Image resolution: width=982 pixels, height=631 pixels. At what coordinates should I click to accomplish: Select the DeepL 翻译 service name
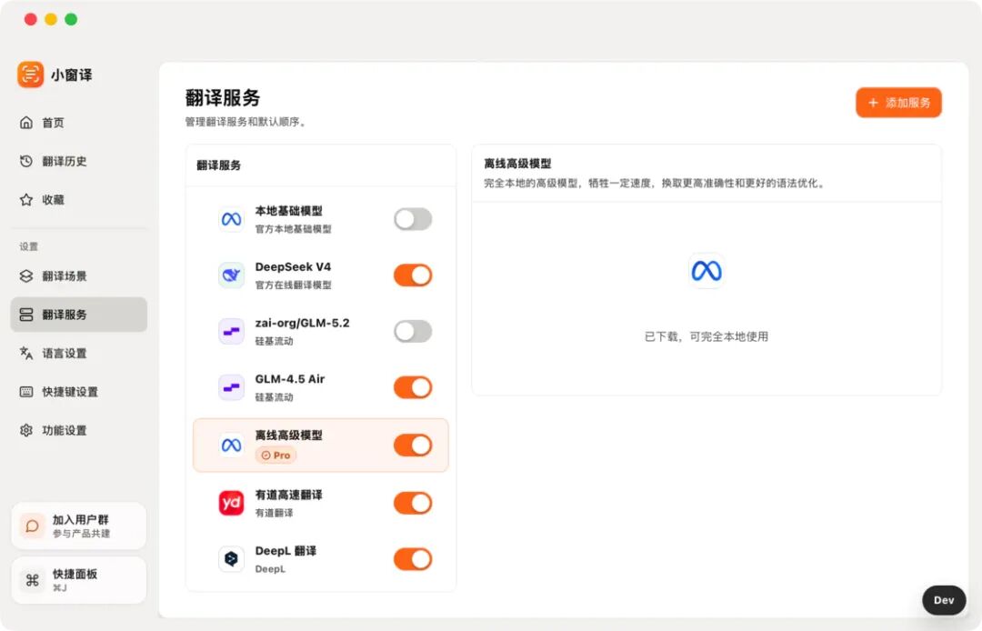point(286,551)
